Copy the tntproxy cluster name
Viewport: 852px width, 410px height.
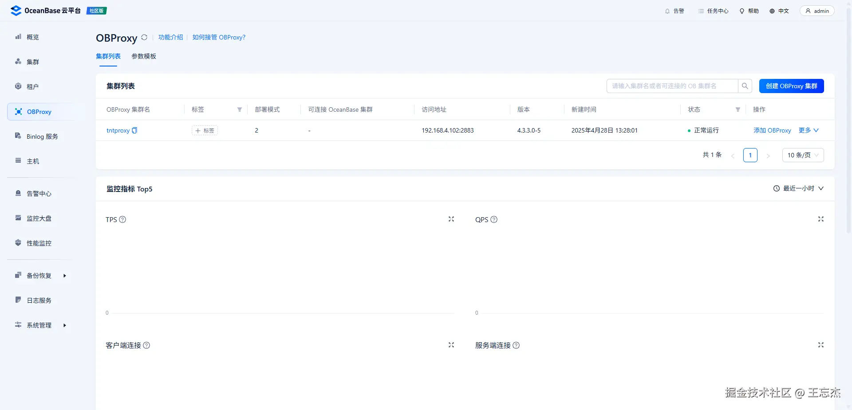click(135, 130)
